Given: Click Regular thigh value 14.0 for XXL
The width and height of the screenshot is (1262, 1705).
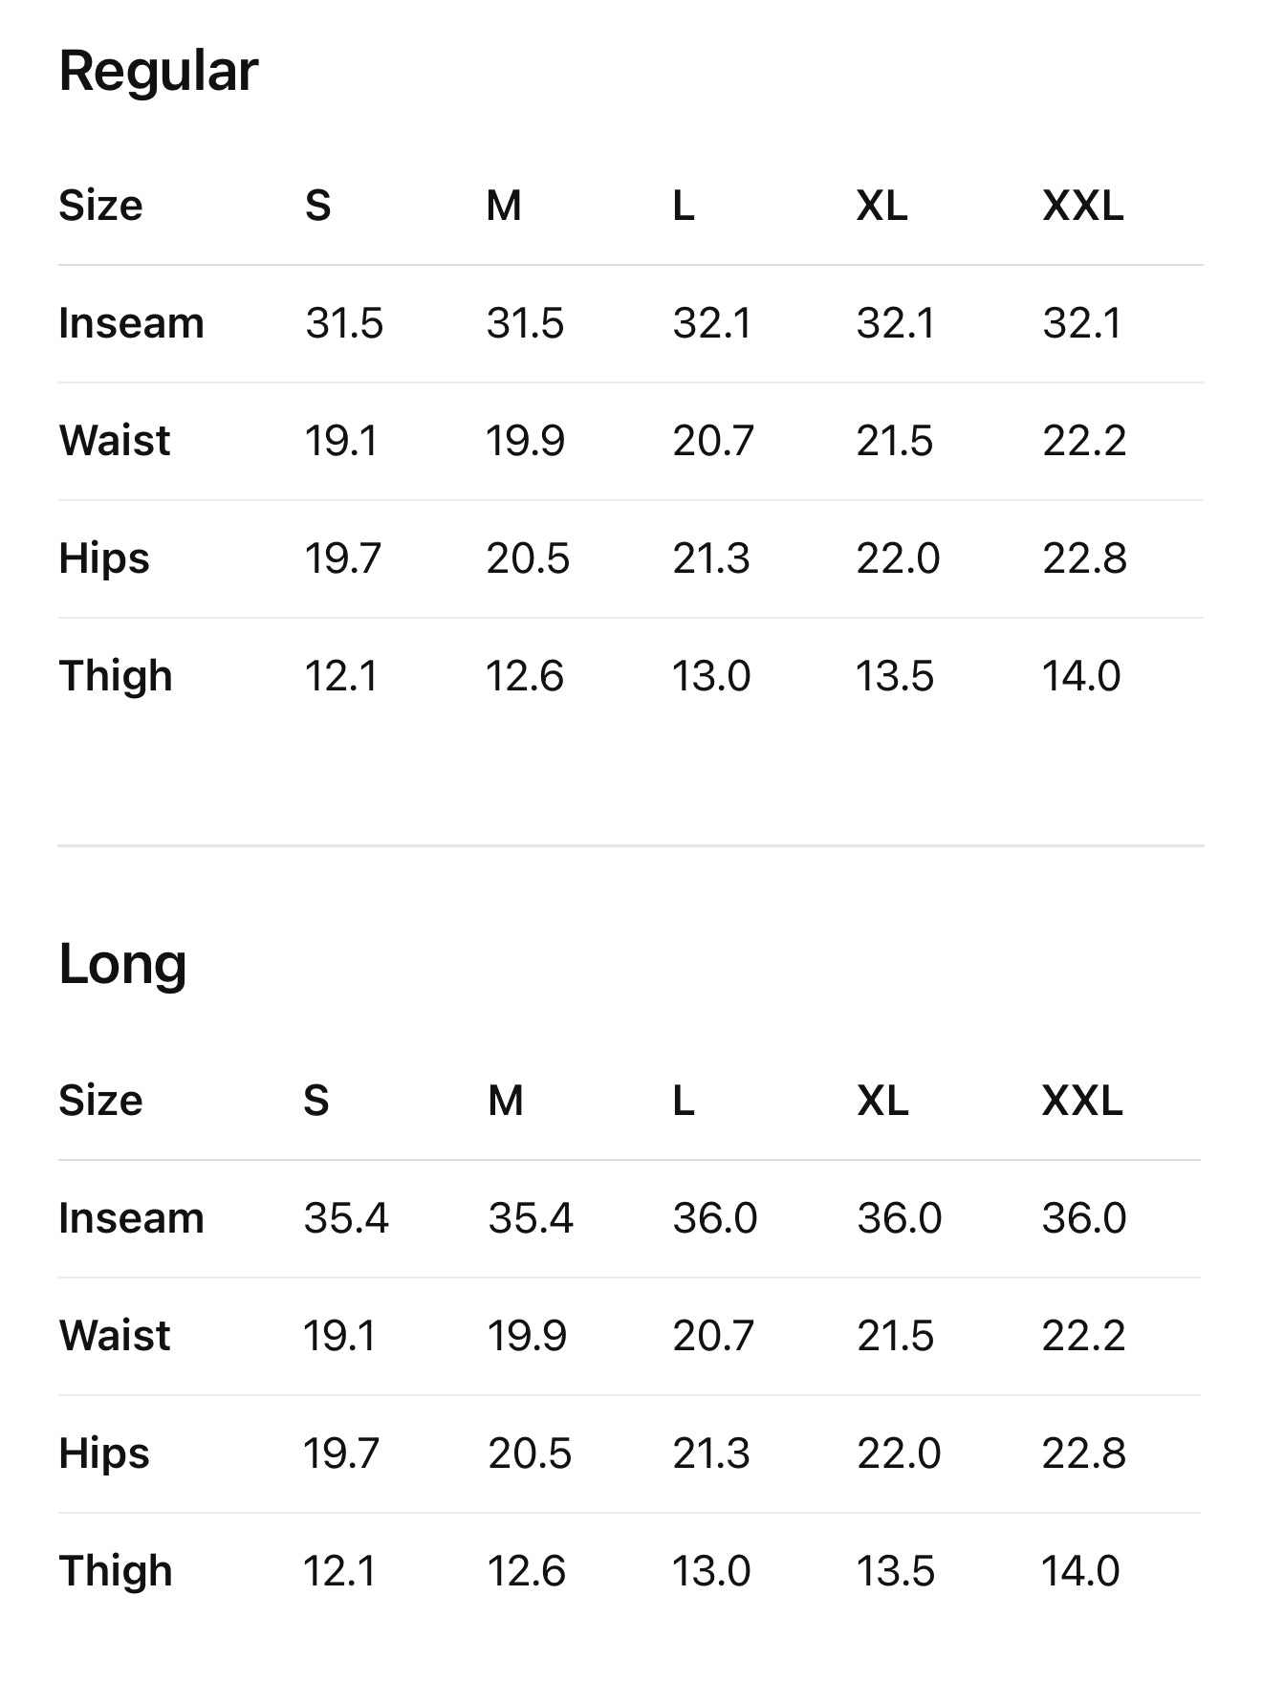Looking at the screenshot, I should [x=1080, y=676].
